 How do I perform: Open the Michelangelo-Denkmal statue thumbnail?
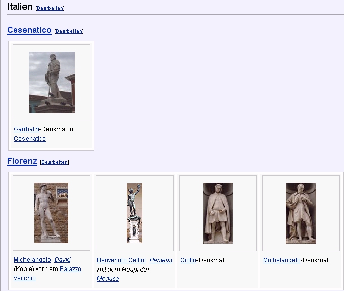[x=301, y=213]
